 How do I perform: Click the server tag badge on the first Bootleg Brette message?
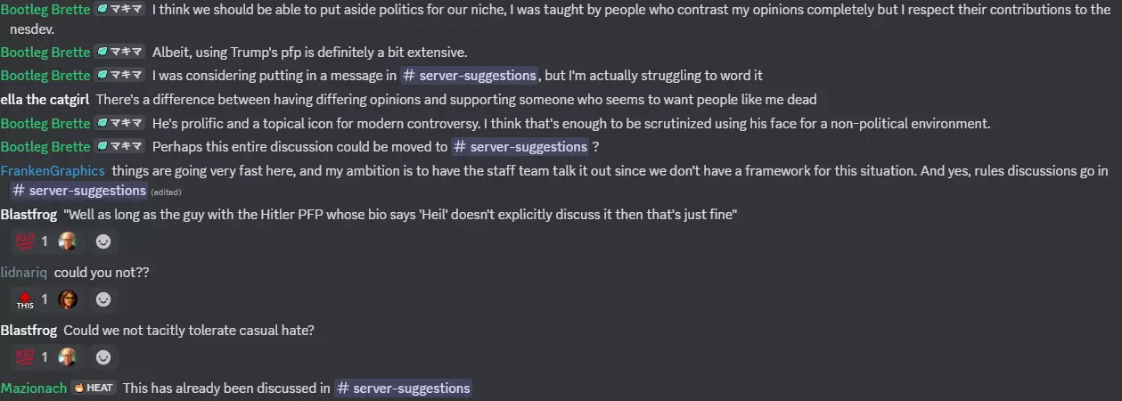pos(119,10)
